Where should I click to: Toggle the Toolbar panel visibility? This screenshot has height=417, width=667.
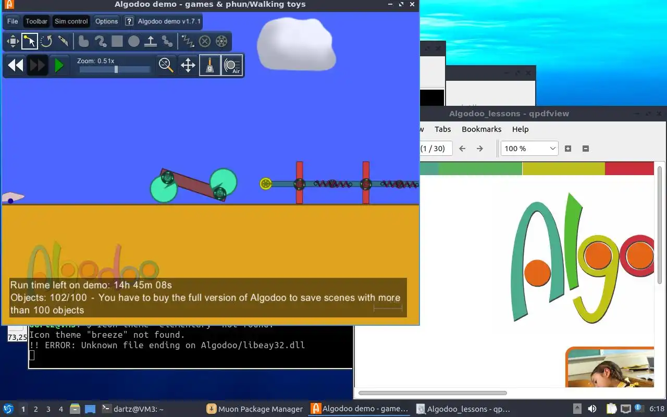coord(36,21)
